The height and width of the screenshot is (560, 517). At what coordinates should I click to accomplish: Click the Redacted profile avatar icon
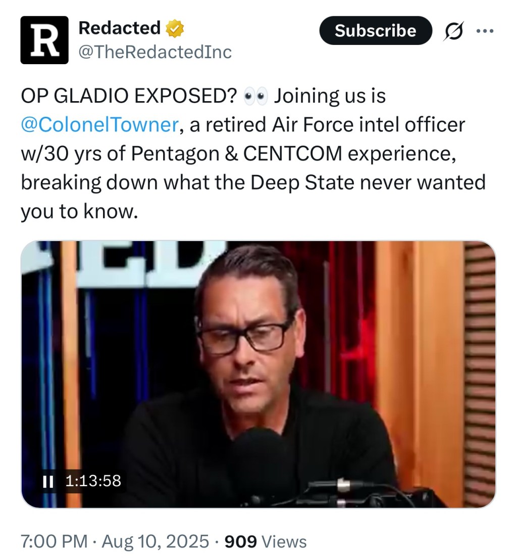tap(43, 39)
